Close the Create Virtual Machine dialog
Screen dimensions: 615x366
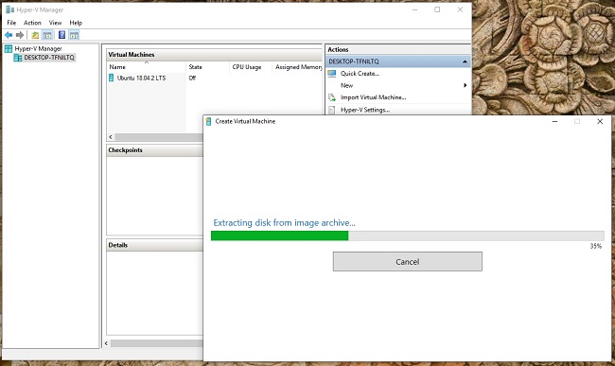coord(600,121)
